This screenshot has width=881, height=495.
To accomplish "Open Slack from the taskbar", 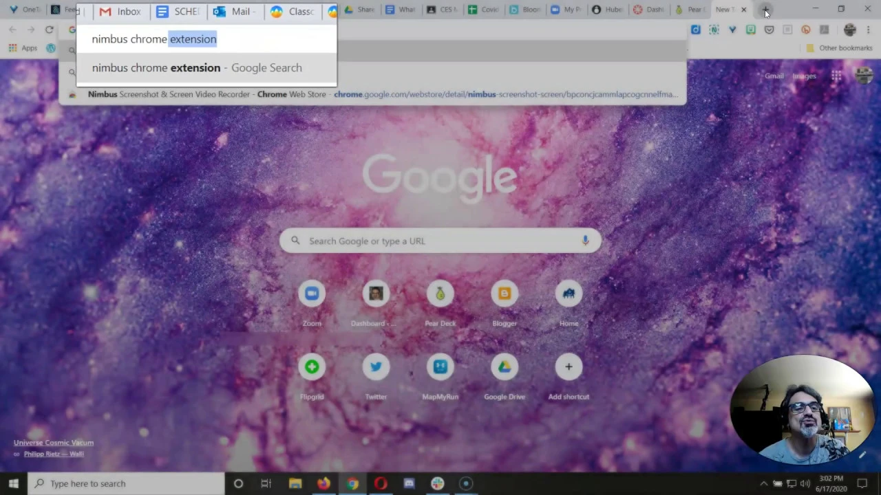I will (x=438, y=483).
